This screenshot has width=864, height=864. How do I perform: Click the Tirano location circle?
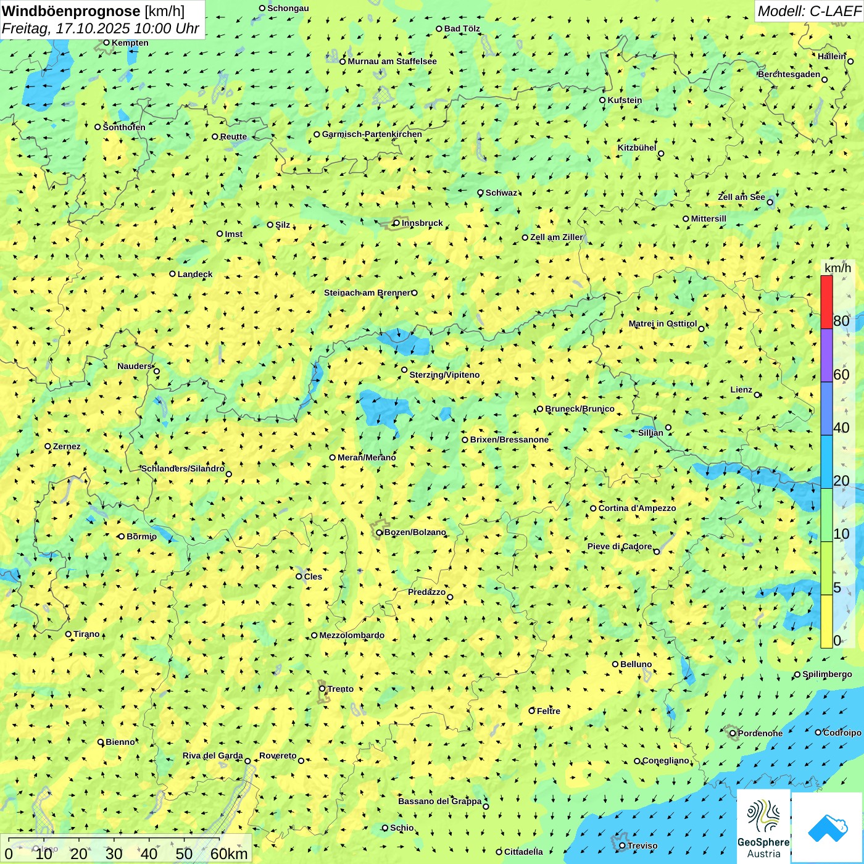coord(69,634)
